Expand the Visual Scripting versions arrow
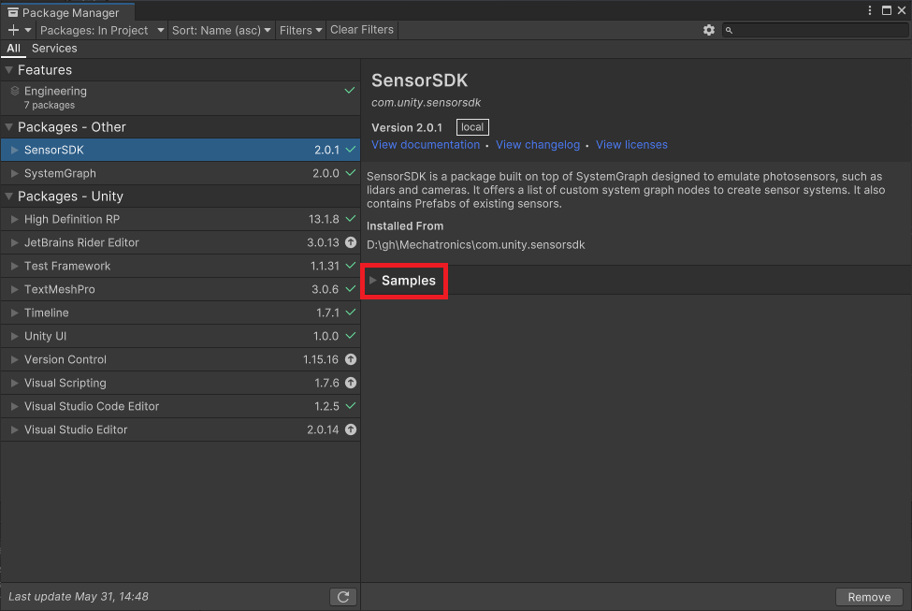912x611 pixels. click(15, 383)
